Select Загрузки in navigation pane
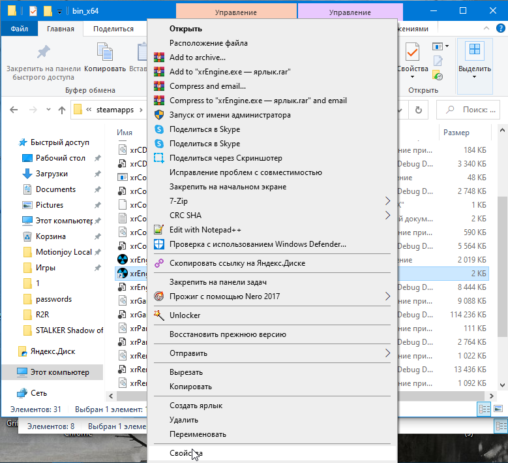Viewport: 508px width, 463px height. tap(52, 174)
